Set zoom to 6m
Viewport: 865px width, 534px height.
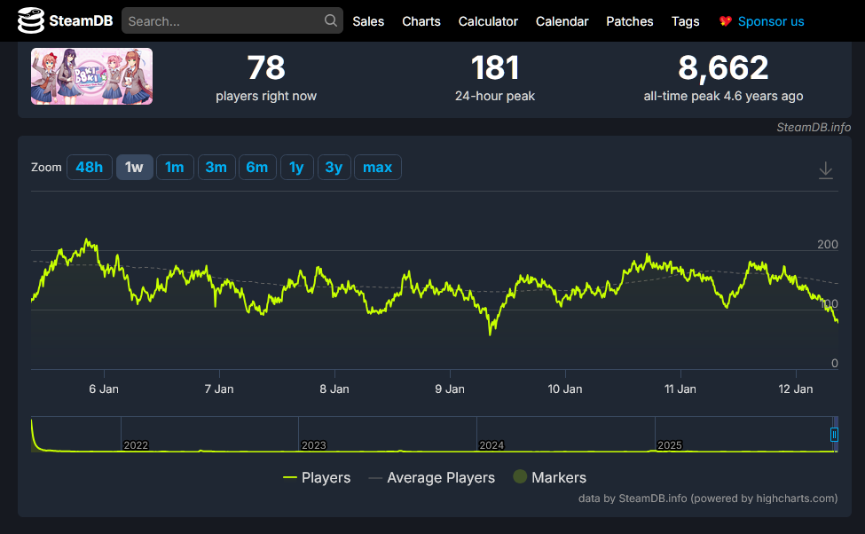click(257, 167)
